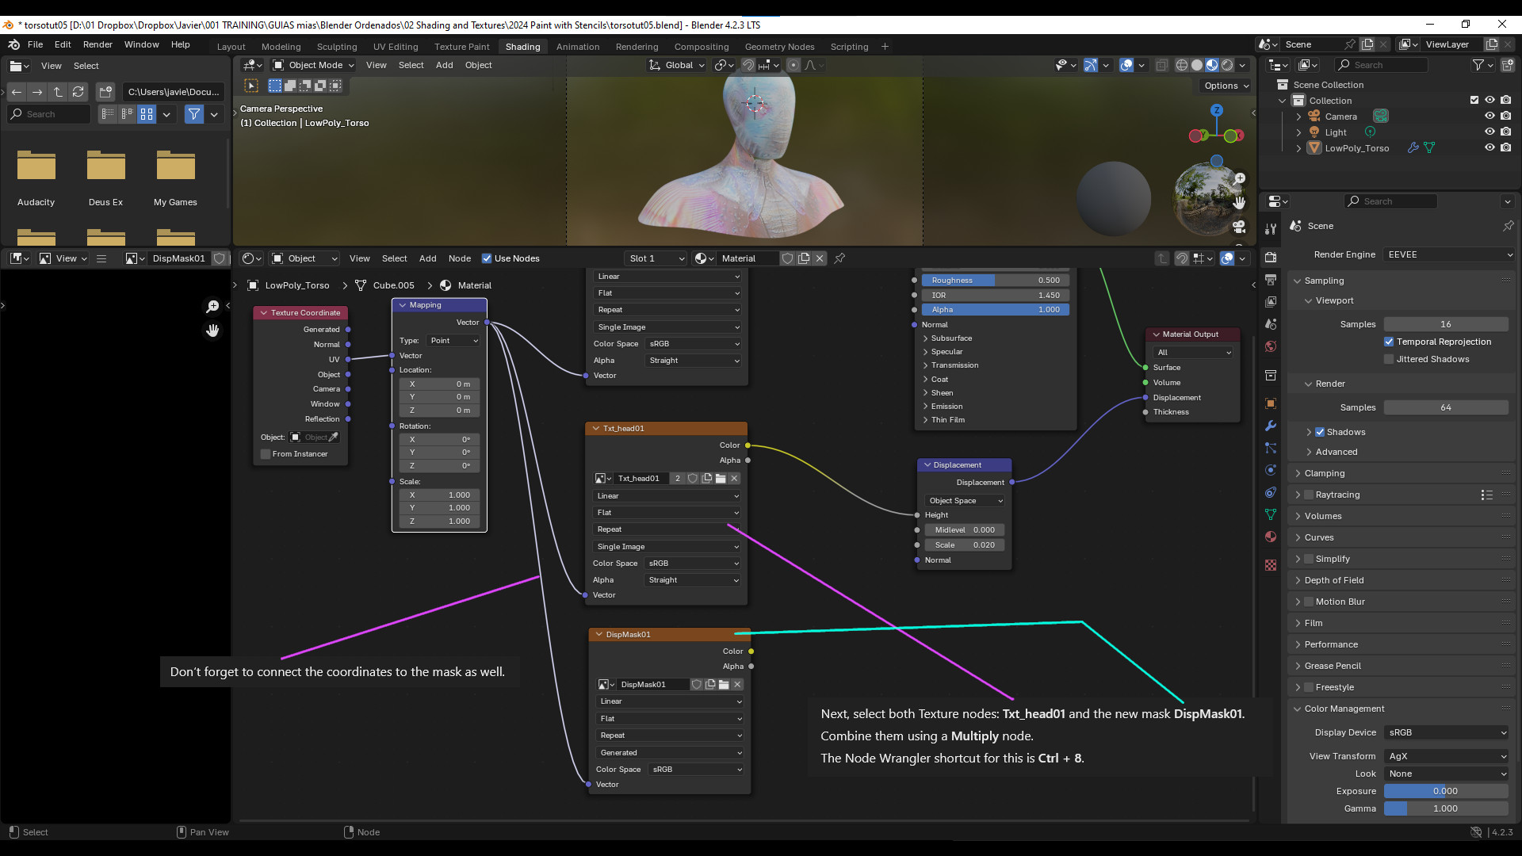Screen dimensions: 1522x856
Task: Toggle X-Ray in the 3D viewport
Action: 1161,65
